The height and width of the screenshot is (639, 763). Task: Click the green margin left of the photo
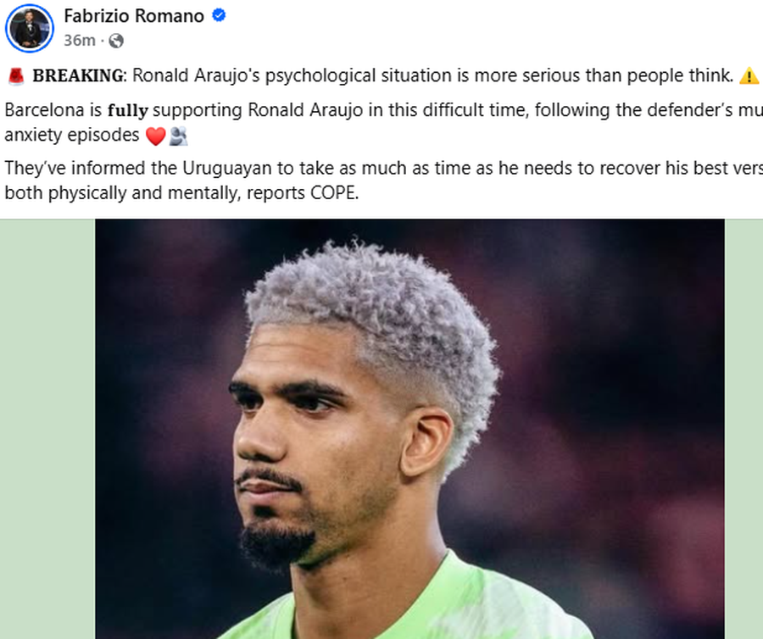tap(47, 429)
